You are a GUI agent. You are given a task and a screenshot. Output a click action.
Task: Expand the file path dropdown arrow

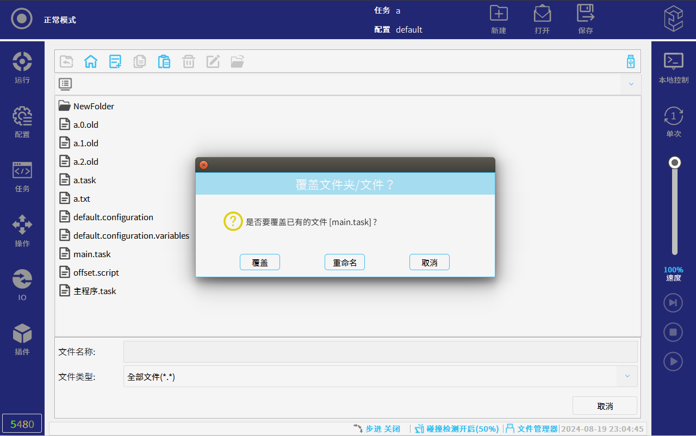(x=631, y=84)
